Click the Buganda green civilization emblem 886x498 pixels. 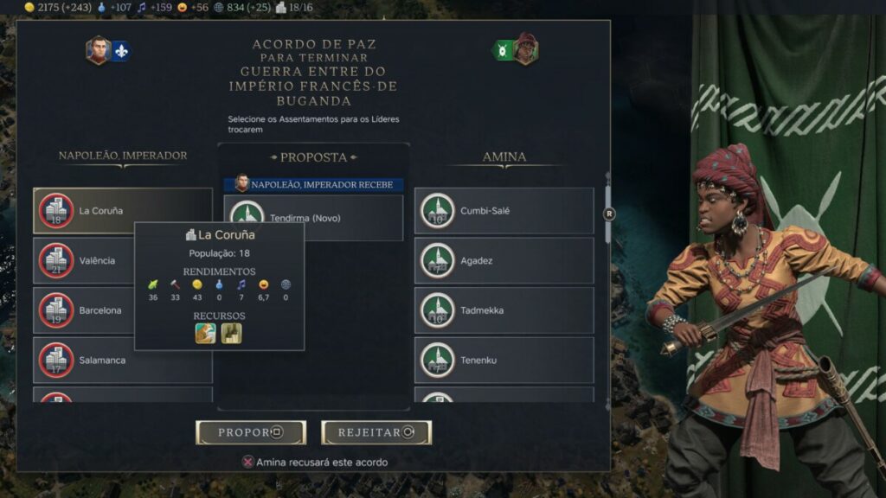(503, 51)
